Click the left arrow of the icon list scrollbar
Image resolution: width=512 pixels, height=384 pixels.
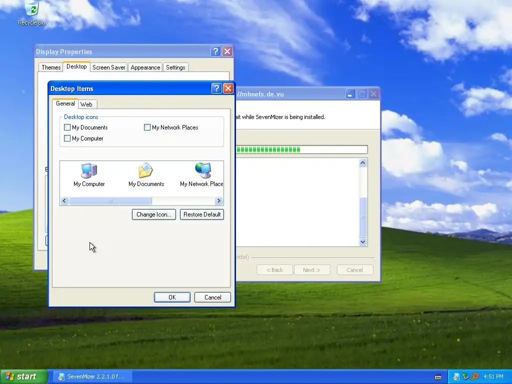(x=64, y=201)
